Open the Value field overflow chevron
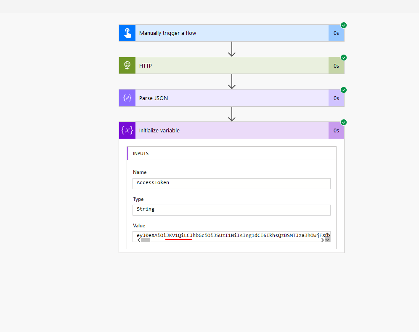Viewport: 419px width, 332px height. pyautogui.click(x=328, y=239)
